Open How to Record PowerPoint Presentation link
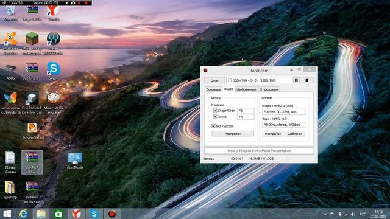This screenshot has height=219, width=390. [259, 151]
